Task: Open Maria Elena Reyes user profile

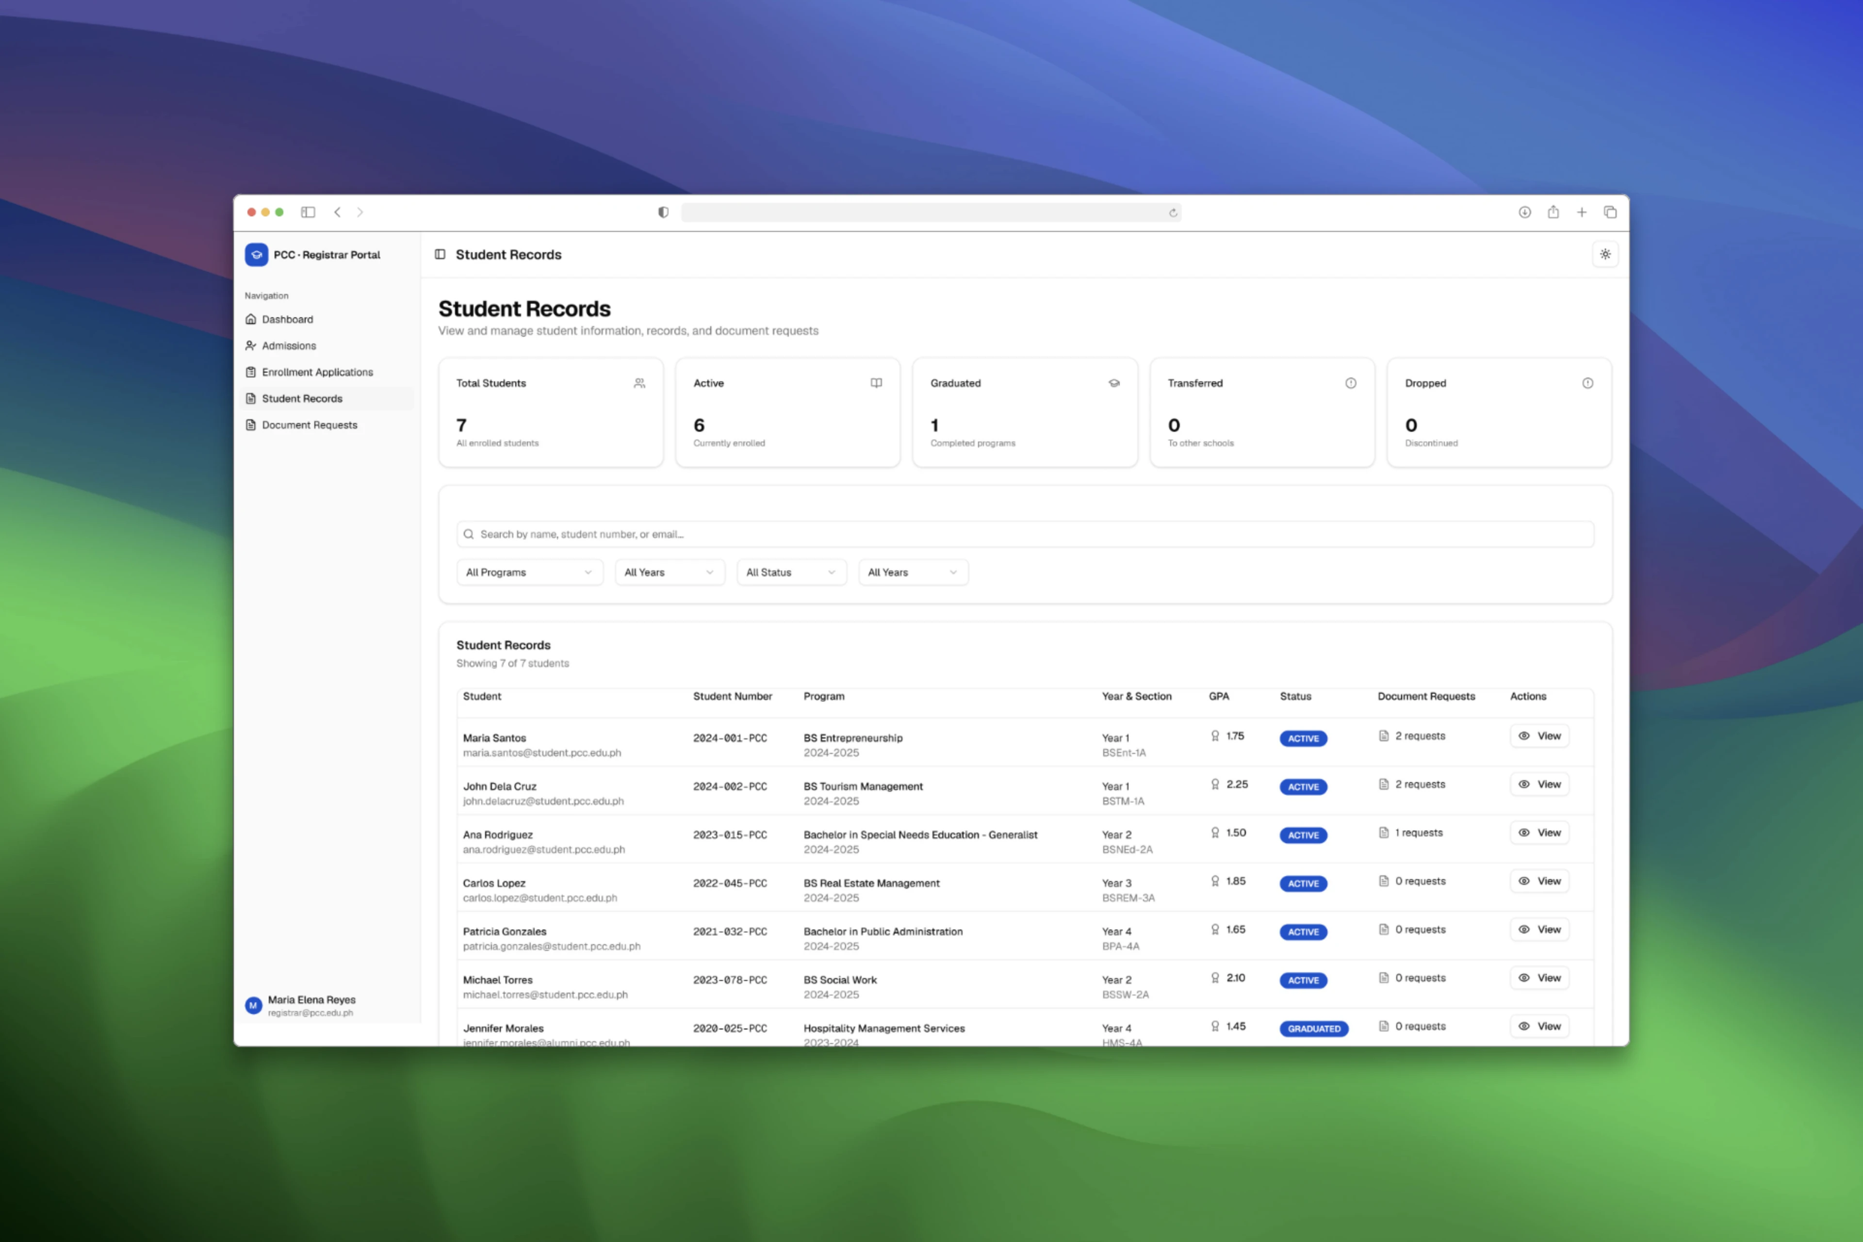Action: click(x=327, y=1005)
